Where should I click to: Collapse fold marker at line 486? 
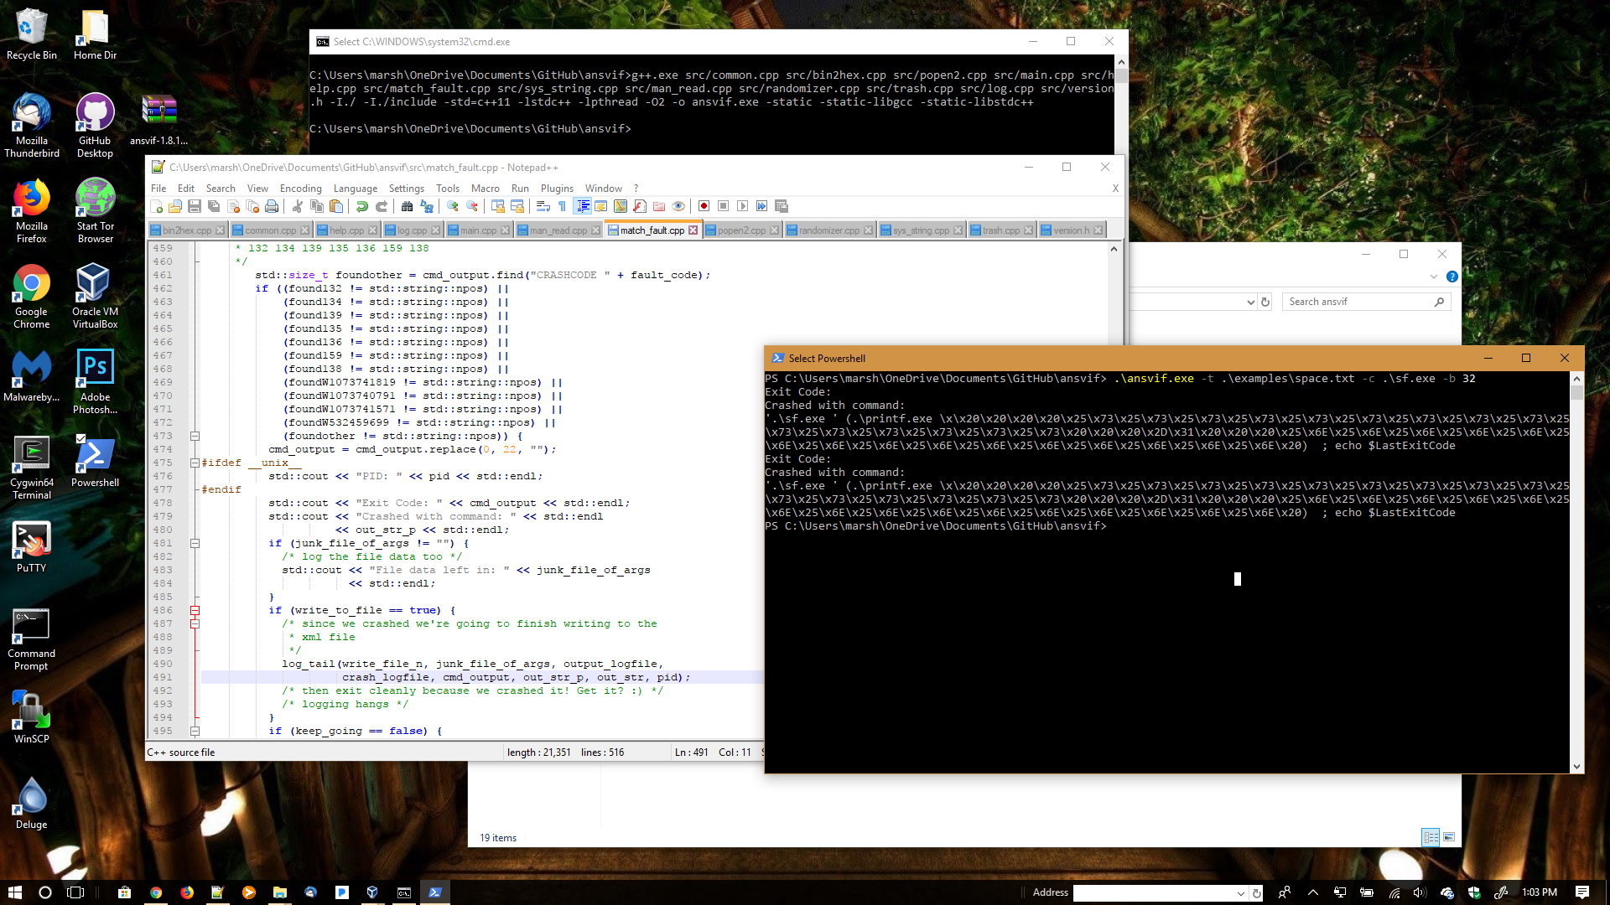coord(195,610)
